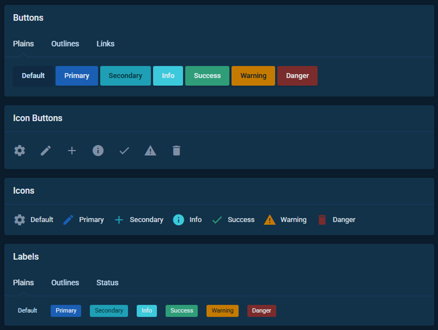438x330 pixels.
Task: Switch to Outlines tab in Buttons panel
Action: pos(65,44)
